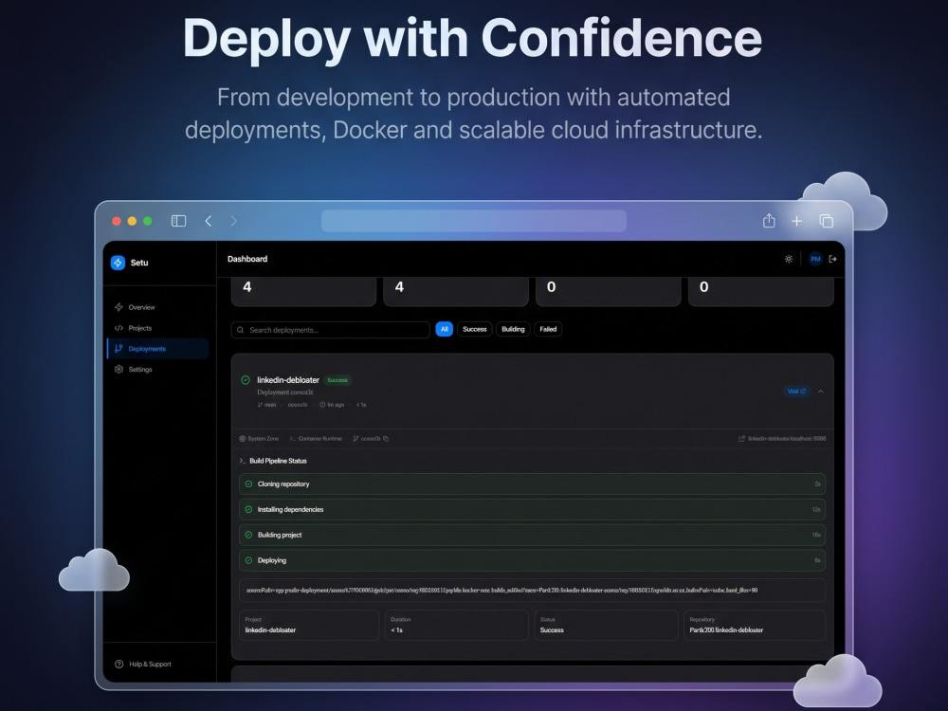Click the Overview lightning icon

click(118, 307)
